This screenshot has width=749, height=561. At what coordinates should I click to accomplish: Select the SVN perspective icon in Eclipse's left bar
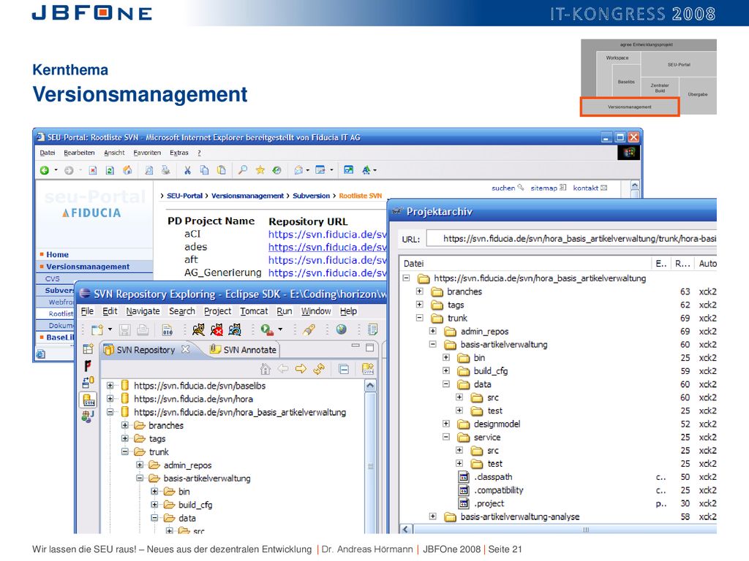(x=89, y=400)
